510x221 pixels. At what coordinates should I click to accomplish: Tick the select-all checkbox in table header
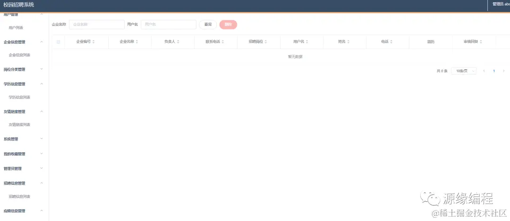[x=58, y=42]
